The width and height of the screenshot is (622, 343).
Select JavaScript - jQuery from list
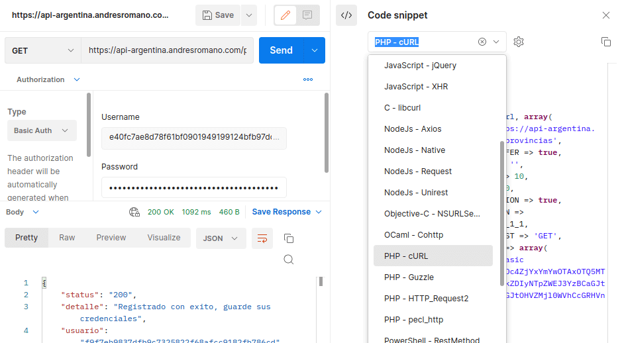click(x=433, y=66)
